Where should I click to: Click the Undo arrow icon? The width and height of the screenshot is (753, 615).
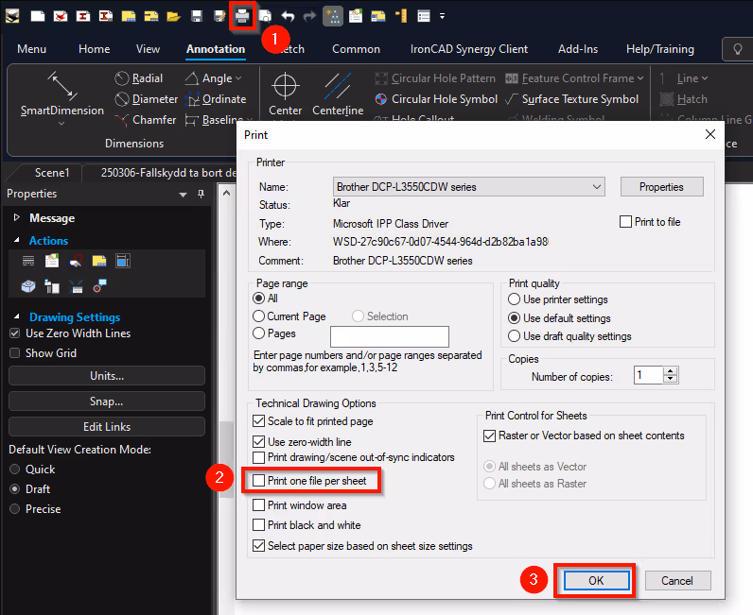(x=288, y=16)
